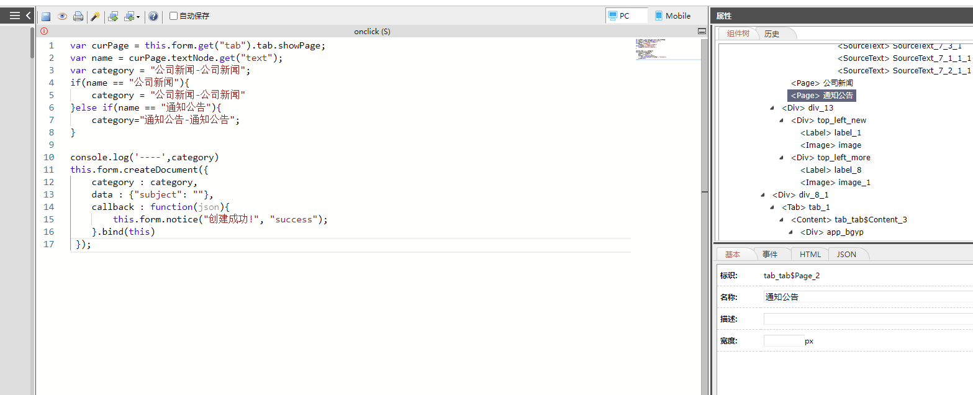Collapse the top_left_more tree node
Viewport: 973px width, 395px height.
pos(782,157)
